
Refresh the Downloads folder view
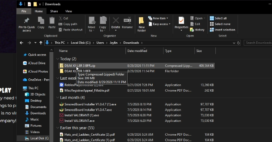click(x=239, y=43)
